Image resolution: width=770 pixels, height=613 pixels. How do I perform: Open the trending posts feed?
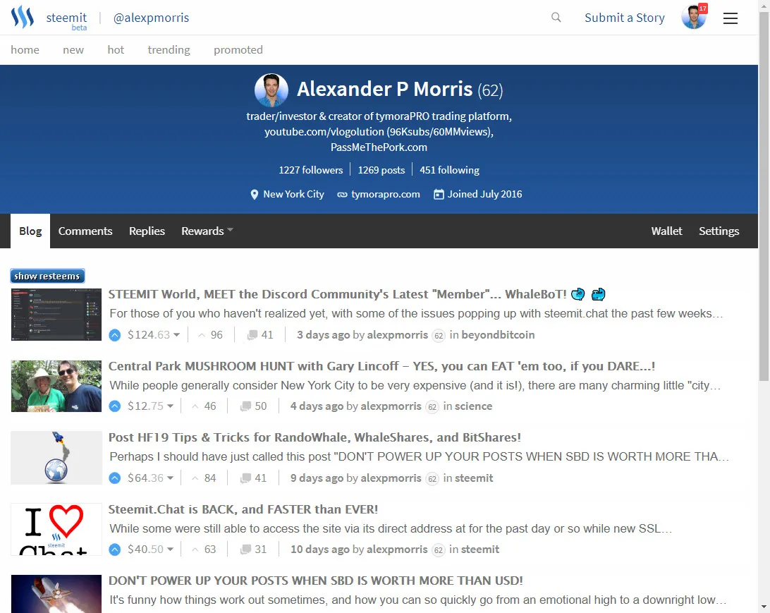click(169, 49)
